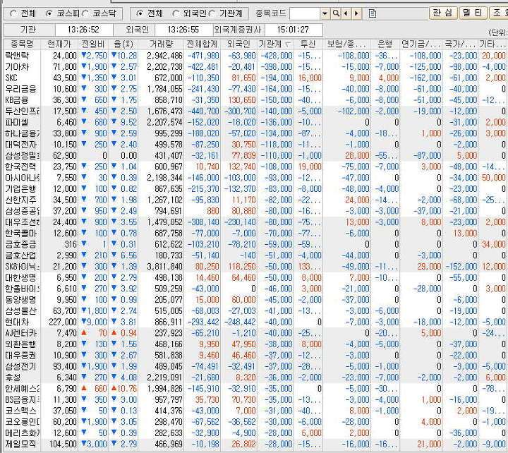Click the 외국인 time value 13:26:55
The width and height of the screenshot is (508, 453).
(x=183, y=30)
